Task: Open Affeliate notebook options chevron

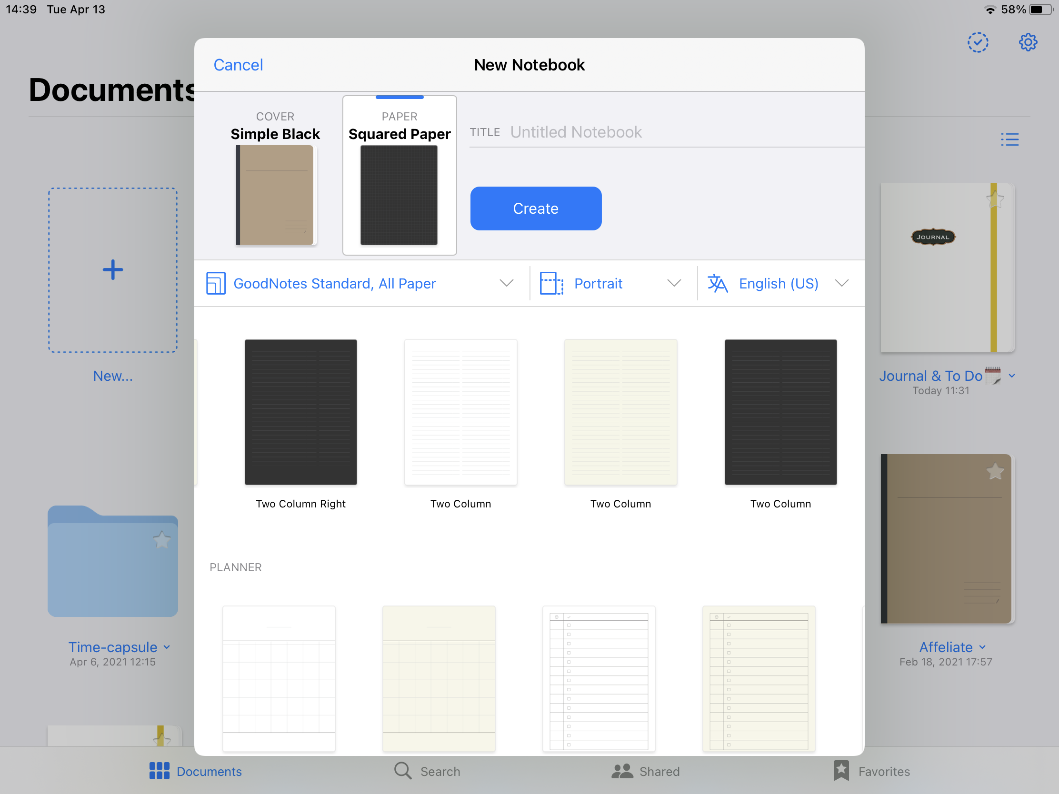Action: (982, 647)
